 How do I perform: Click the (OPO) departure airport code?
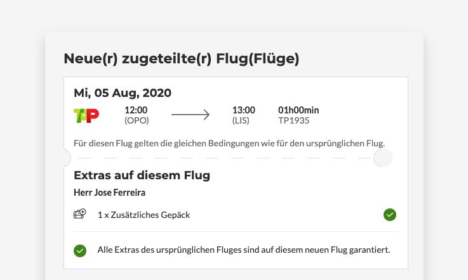136,120
